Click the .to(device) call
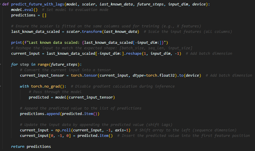Image resolution: width=255 pixels, height=151 pixels. click(x=189, y=75)
